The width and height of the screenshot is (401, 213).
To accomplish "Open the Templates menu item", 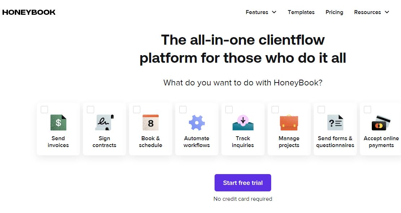I will tap(301, 12).
